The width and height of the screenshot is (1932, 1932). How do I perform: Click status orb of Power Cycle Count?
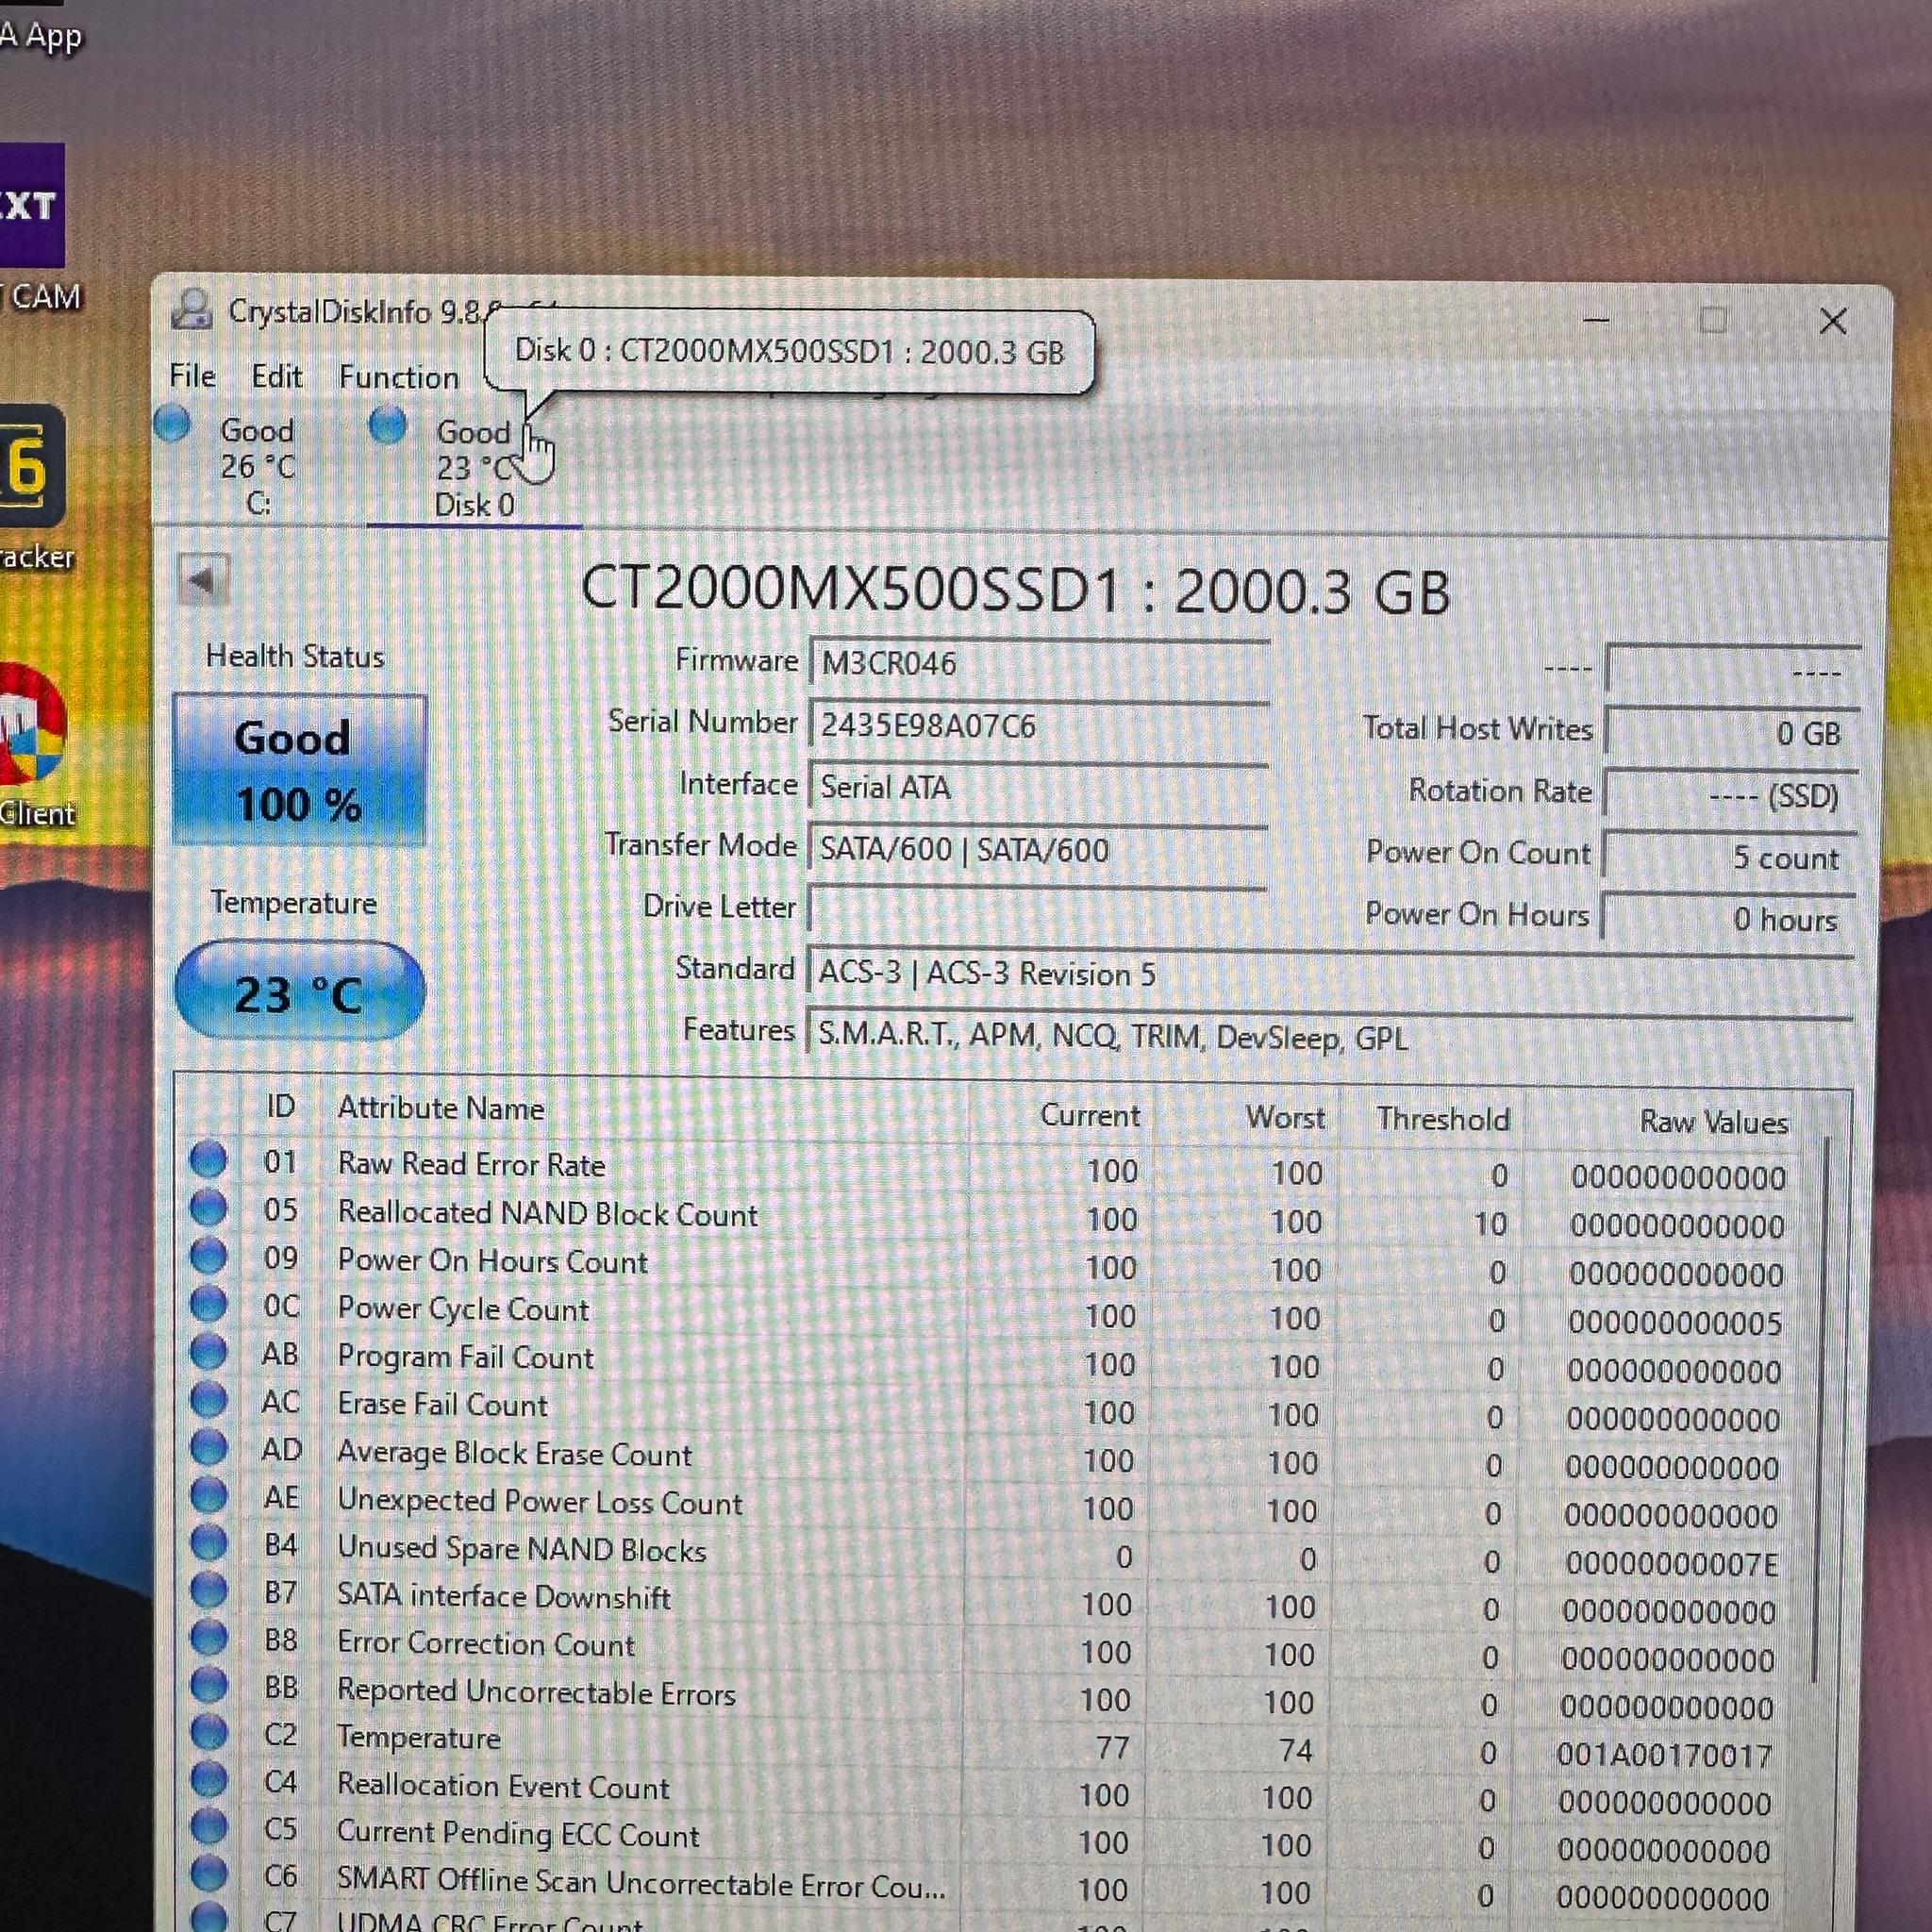point(208,1304)
